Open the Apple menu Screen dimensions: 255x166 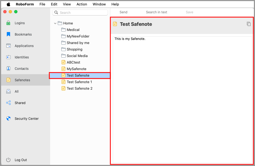8,4
